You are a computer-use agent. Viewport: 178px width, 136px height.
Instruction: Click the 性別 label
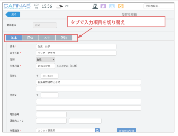coord(12,60)
